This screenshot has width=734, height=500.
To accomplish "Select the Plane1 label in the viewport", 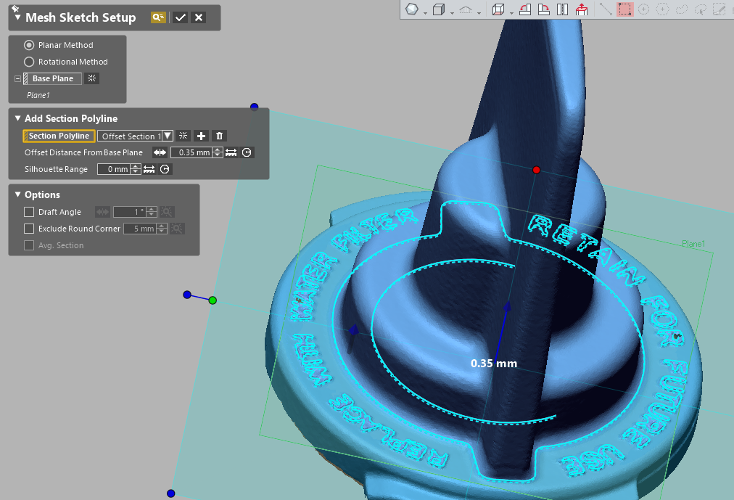I will point(692,244).
